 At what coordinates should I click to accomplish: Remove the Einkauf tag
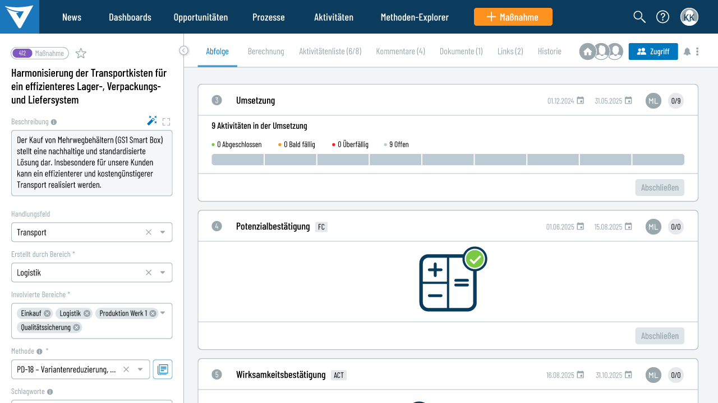(x=47, y=313)
